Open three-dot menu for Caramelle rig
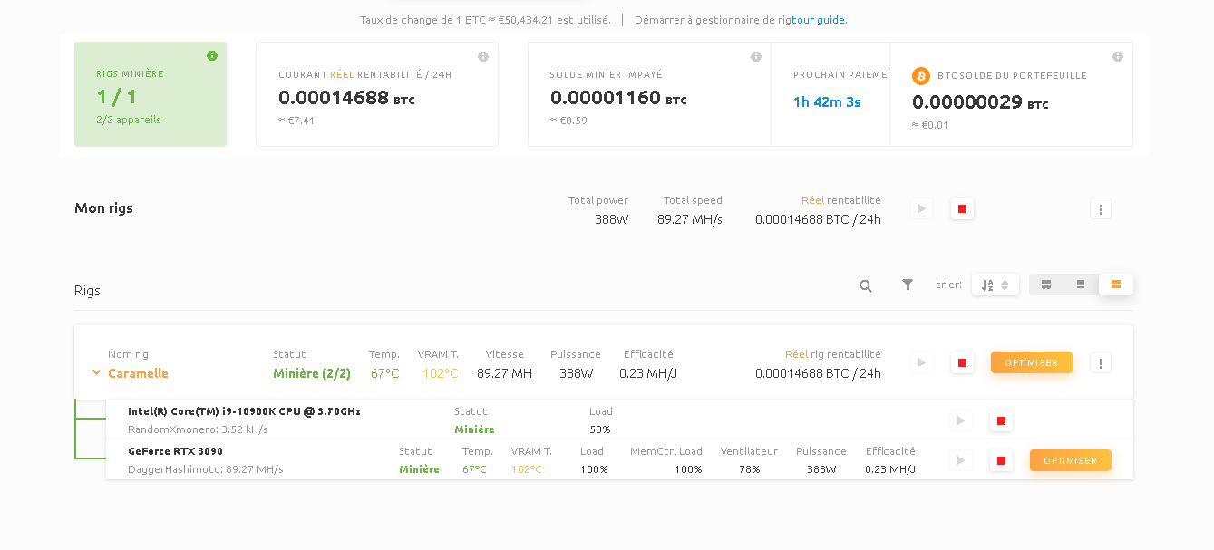This screenshot has height=550, width=1214. [x=1101, y=362]
